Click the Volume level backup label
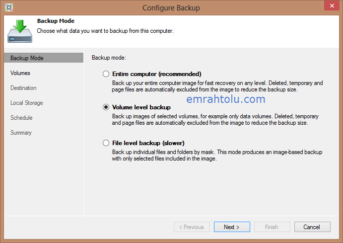Image resolution: width=343 pixels, height=243 pixels. 141,107
